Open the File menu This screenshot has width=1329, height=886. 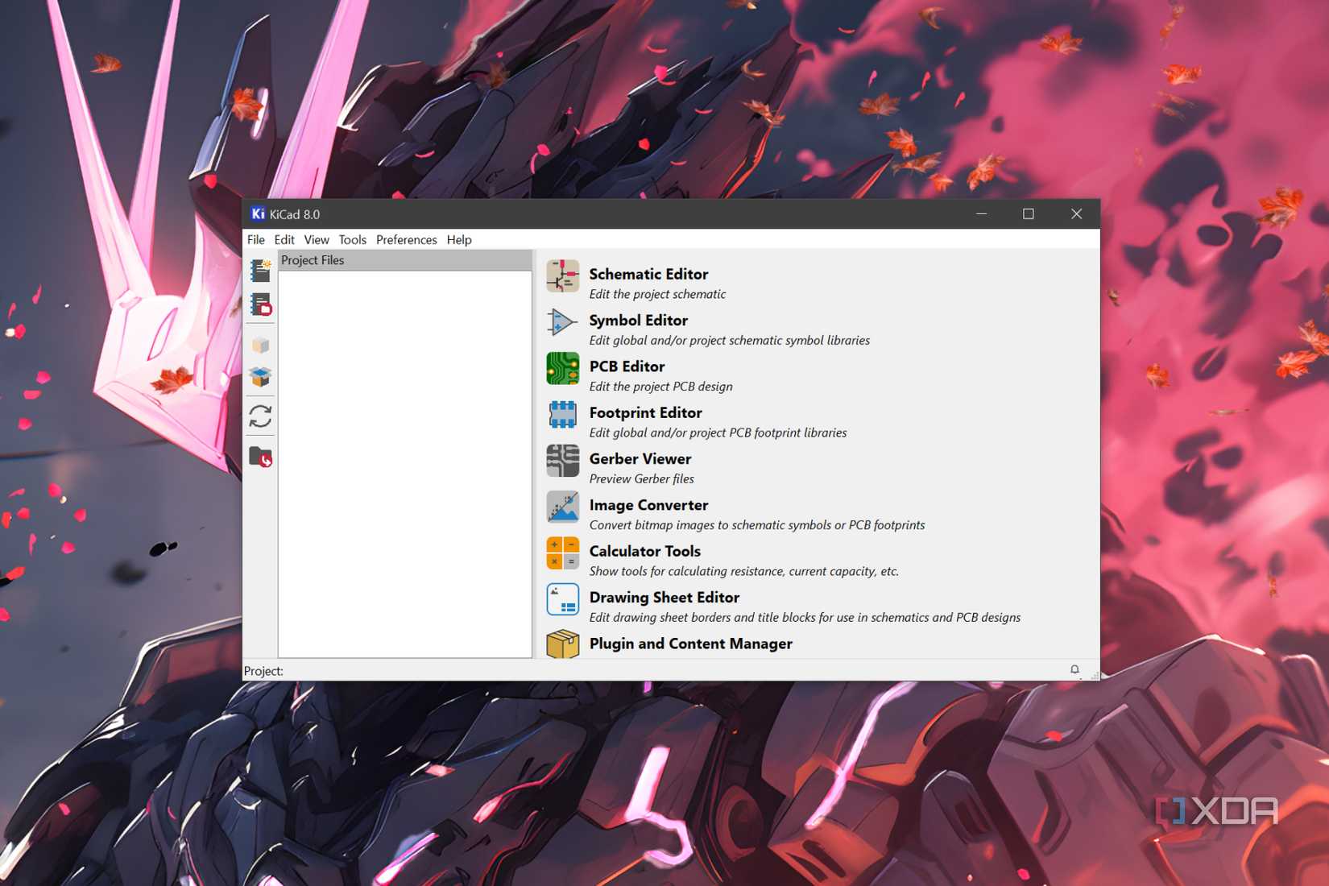[256, 239]
